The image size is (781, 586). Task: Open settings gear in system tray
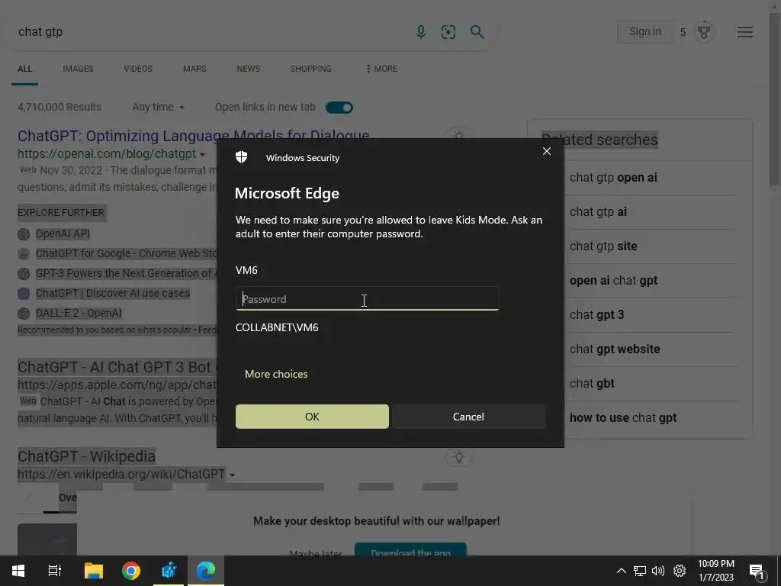(x=680, y=571)
